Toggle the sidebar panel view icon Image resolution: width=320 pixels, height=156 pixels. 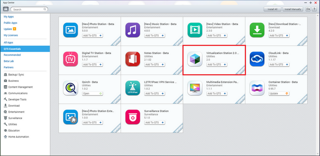pos(6,9)
